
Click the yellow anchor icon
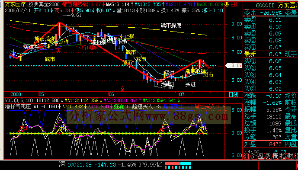(227, 4)
